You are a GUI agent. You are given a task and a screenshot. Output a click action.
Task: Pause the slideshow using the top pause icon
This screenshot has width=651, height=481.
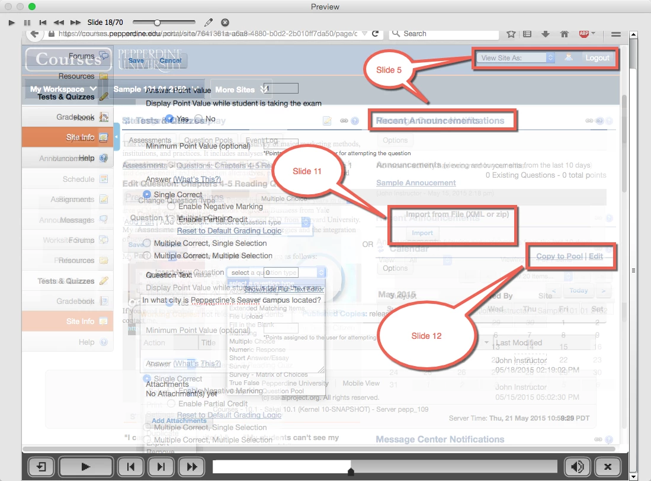pyautogui.click(x=27, y=23)
